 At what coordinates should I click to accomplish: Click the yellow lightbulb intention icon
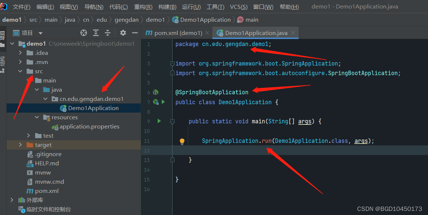coord(182,141)
